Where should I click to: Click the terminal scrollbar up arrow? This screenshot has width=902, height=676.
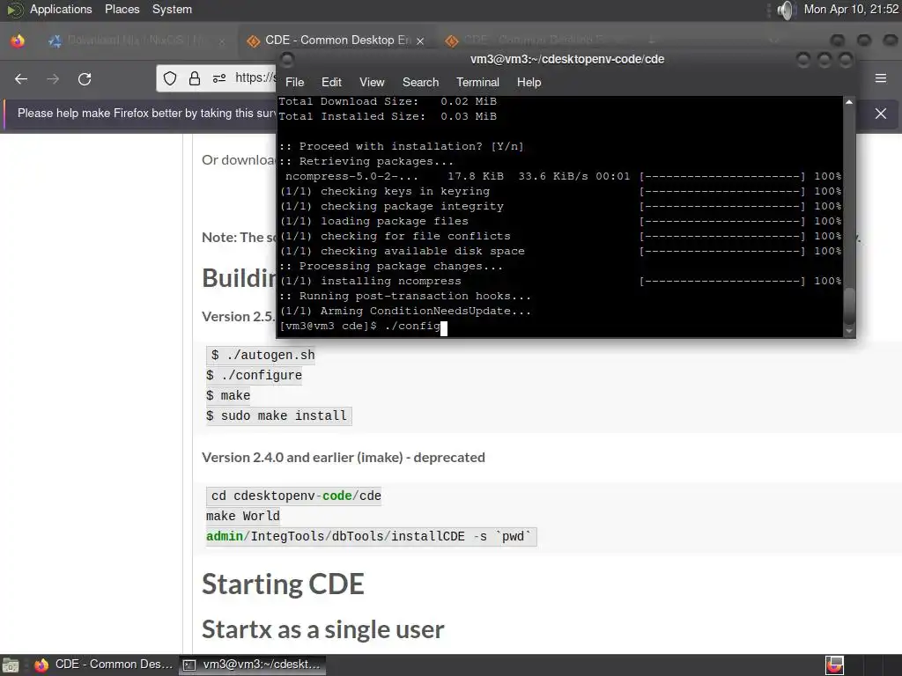click(x=849, y=102)
